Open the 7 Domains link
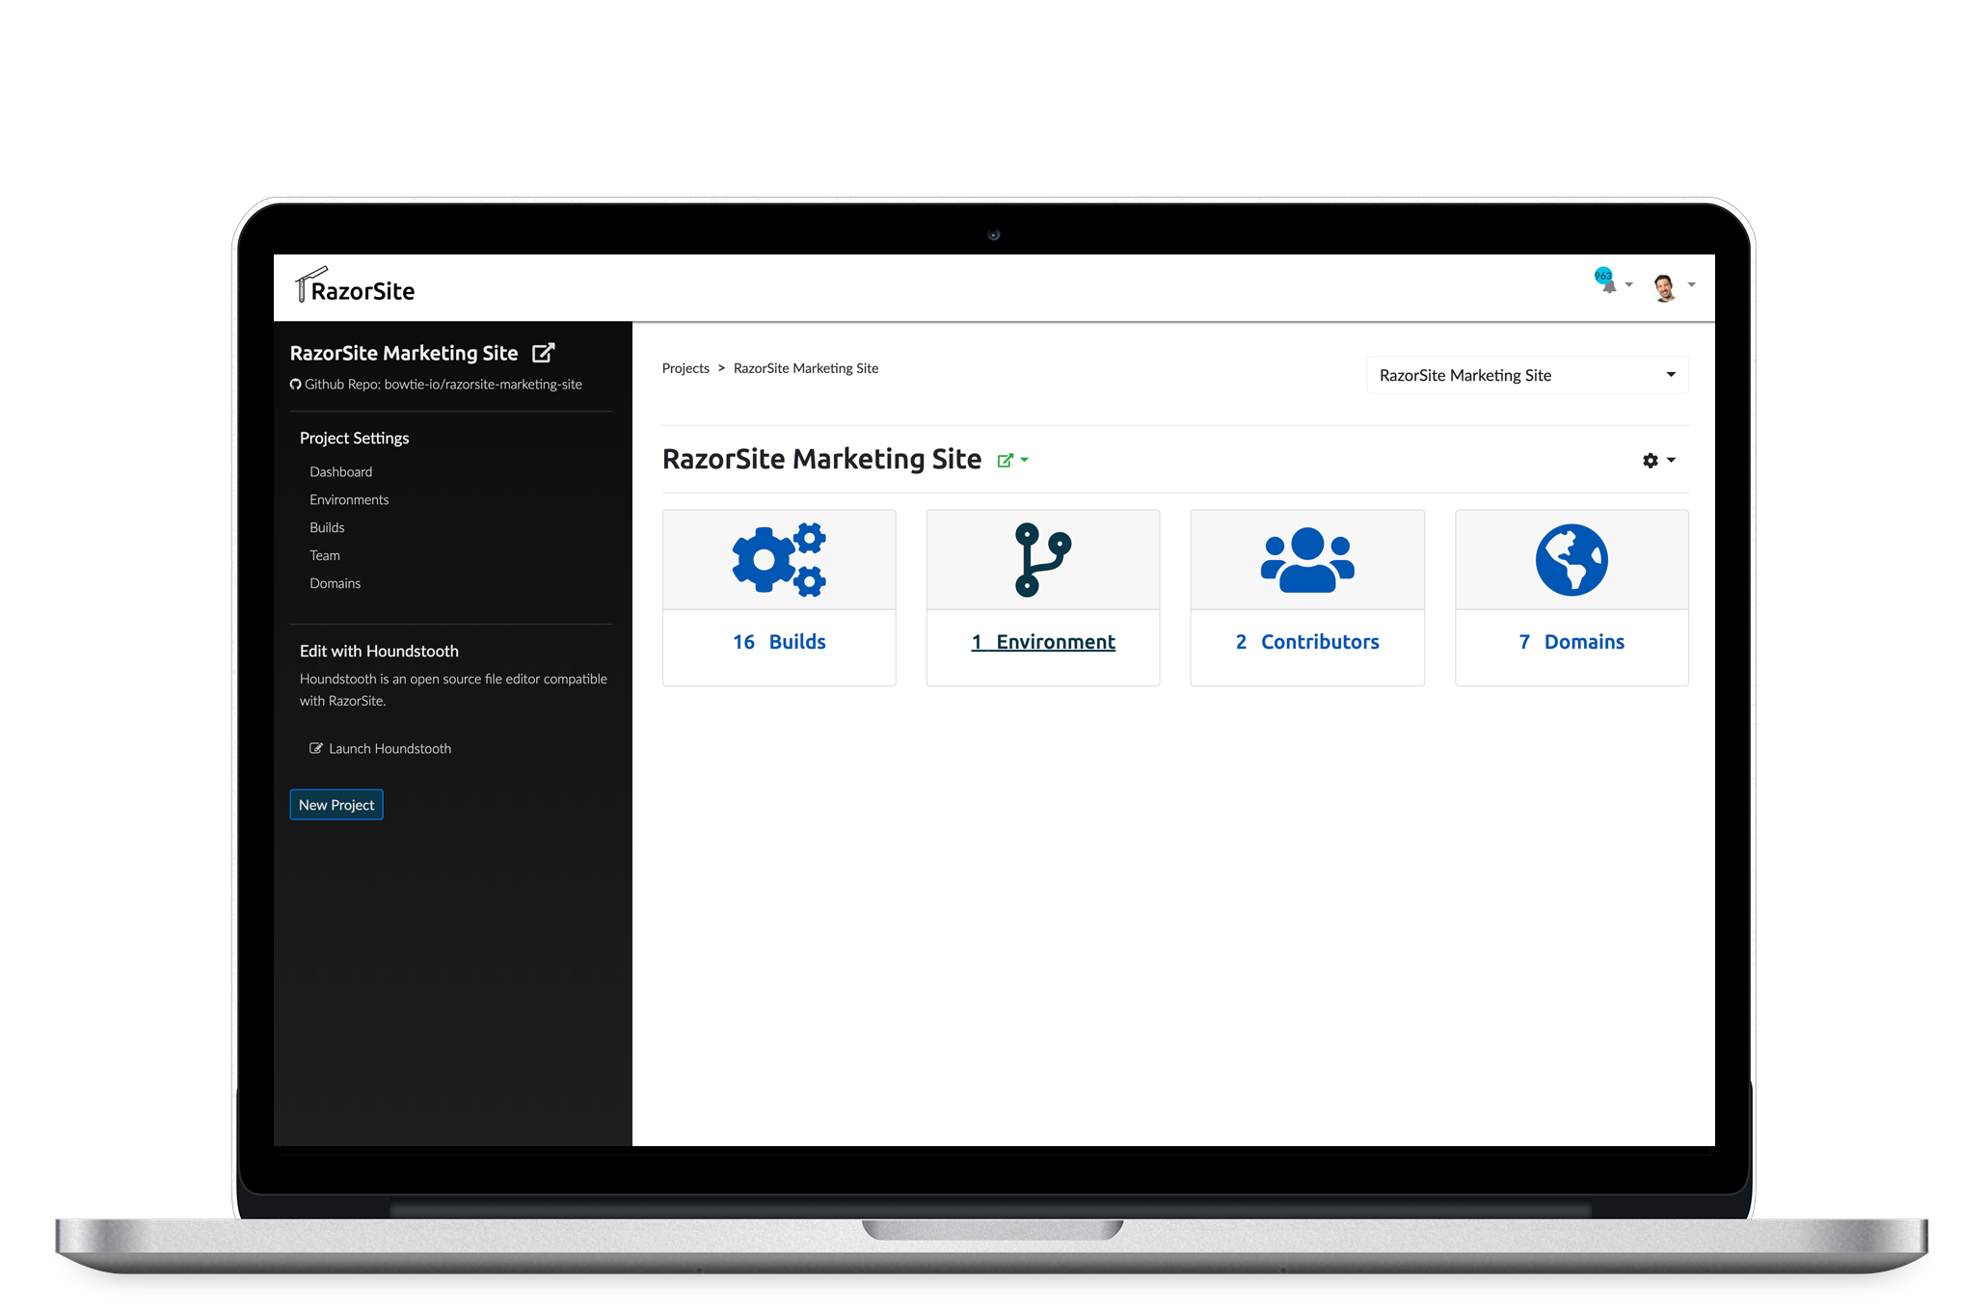The height and width of the screenshot is (1310, 1987). 1571,642
